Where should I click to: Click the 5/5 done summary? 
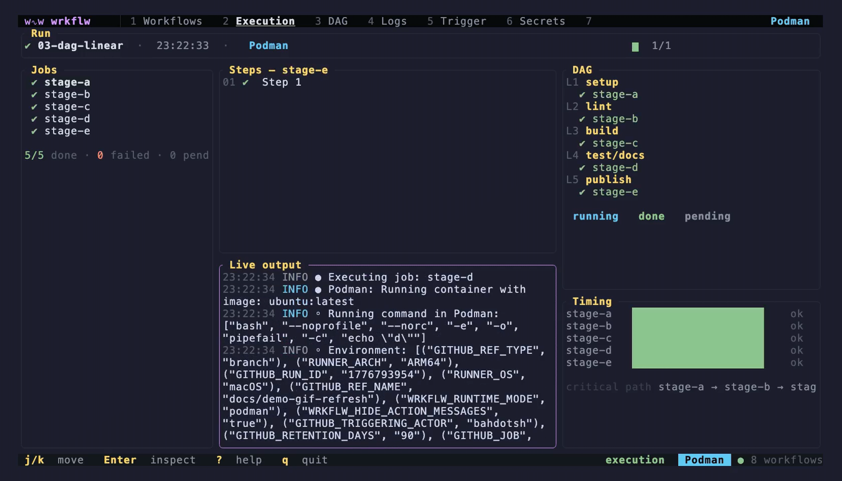51,155
